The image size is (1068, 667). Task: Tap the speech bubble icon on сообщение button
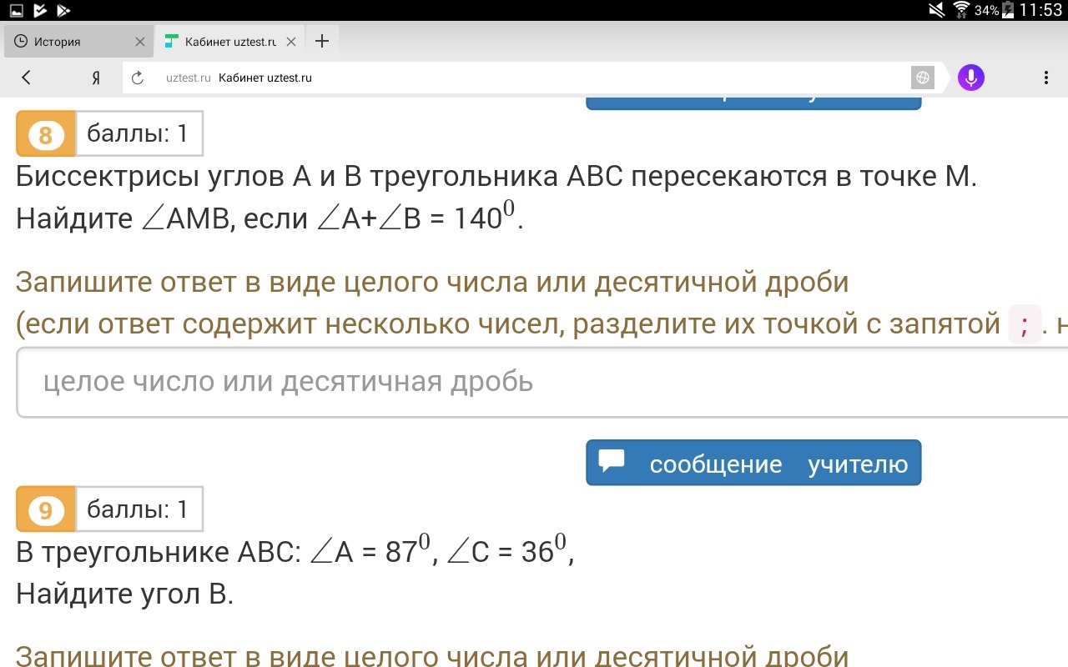coord(612,461)
